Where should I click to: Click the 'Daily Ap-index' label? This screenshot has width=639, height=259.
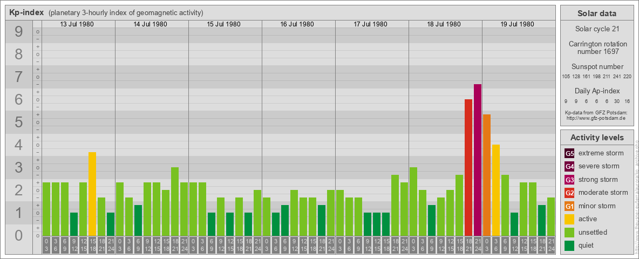[596, 91]
